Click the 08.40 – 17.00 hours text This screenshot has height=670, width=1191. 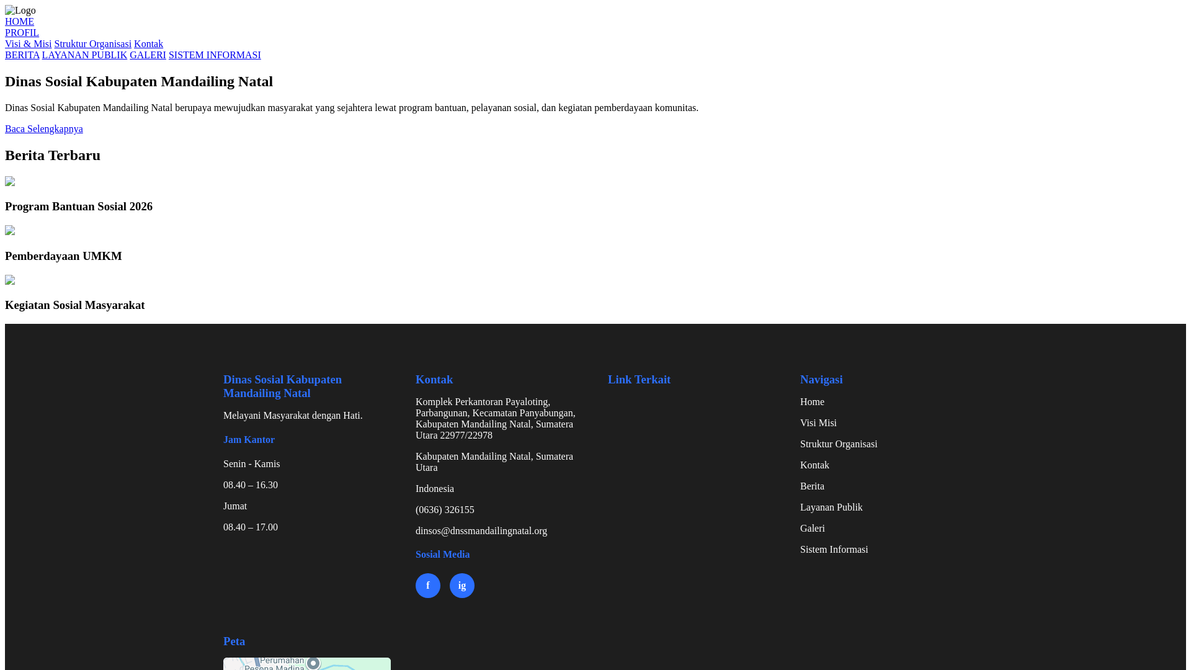tap(251, 527)
